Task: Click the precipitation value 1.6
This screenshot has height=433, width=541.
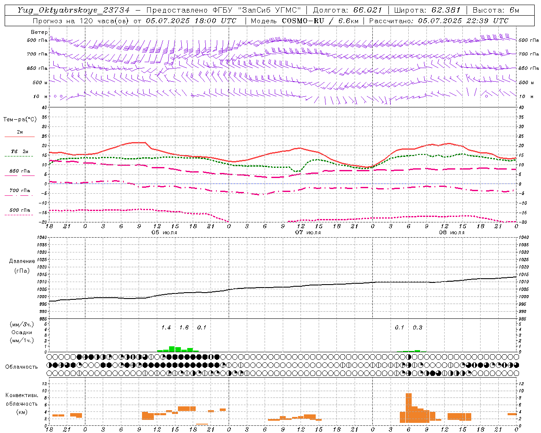Action: (184, 328)
